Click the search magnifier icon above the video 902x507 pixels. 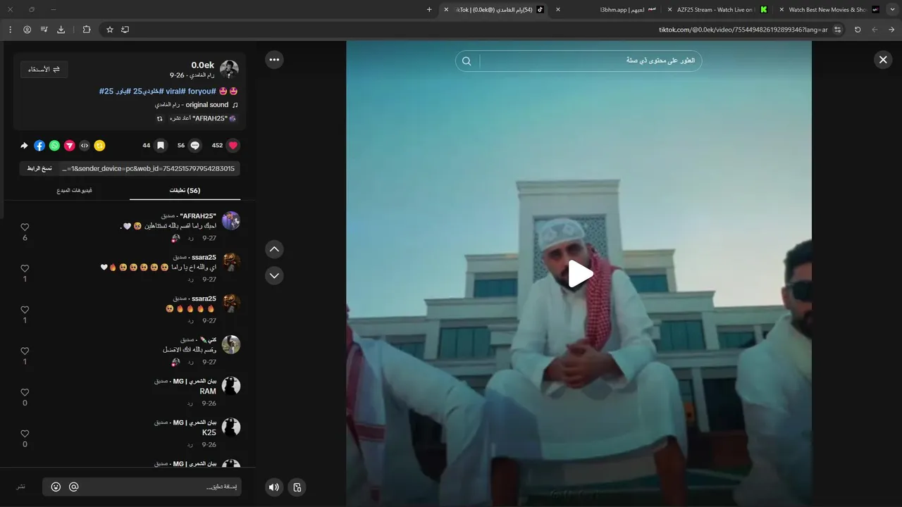click(467, 61)
